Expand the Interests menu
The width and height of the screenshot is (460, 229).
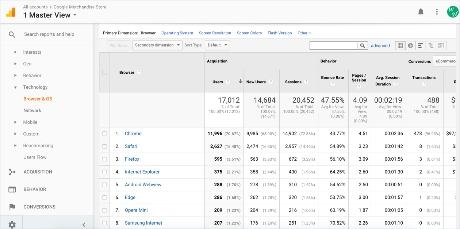(x=15, y=52)
